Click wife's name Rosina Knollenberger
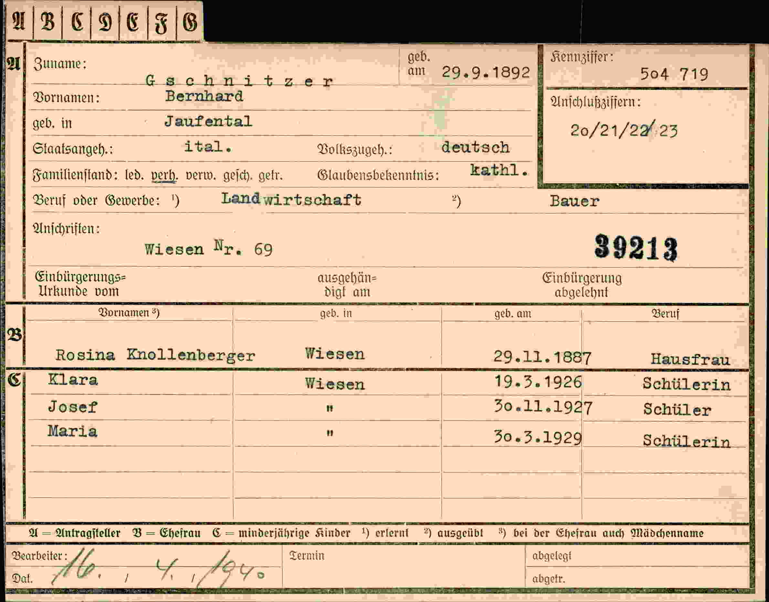 [x=155, y=355]
